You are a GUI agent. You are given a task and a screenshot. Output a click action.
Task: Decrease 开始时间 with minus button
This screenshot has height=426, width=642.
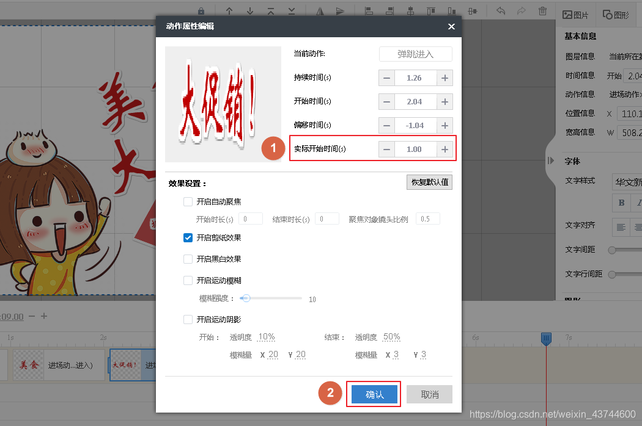386,102
